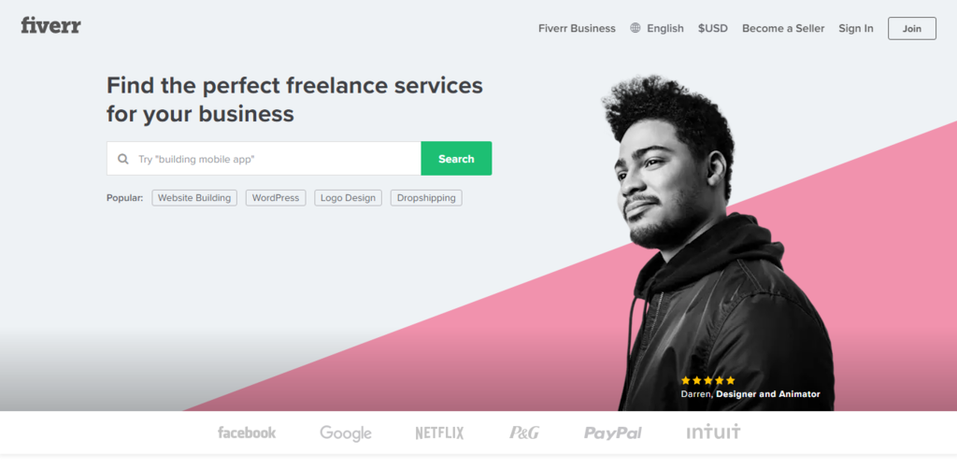The width and height of the screenshot is (957, 468).
Task: Click the Intuit brand logo
Action: coord(713,432)
